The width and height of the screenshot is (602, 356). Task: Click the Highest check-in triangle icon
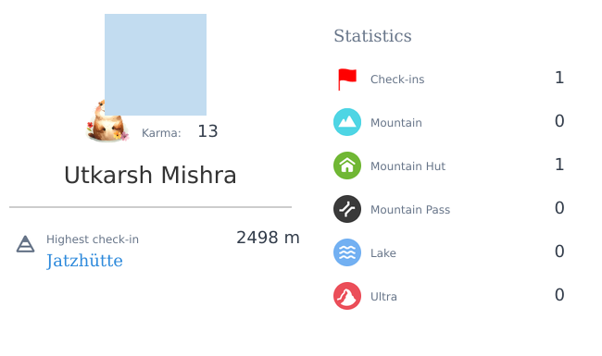click(x=25, y=244)
